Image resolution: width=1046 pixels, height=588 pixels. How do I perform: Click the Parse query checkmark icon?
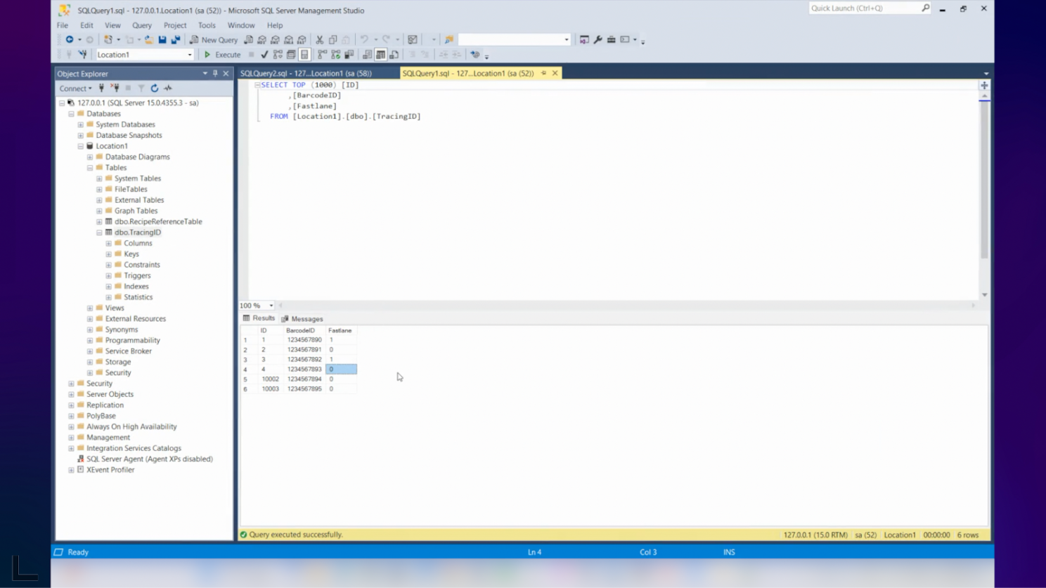(x=264, y=55)
